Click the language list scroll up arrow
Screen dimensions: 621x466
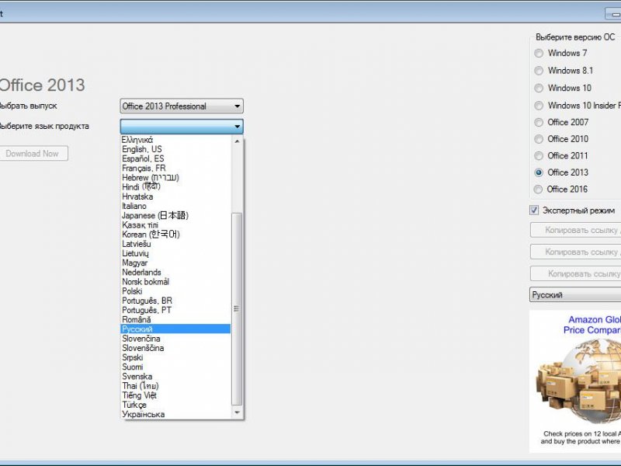(x=237, y=141)
